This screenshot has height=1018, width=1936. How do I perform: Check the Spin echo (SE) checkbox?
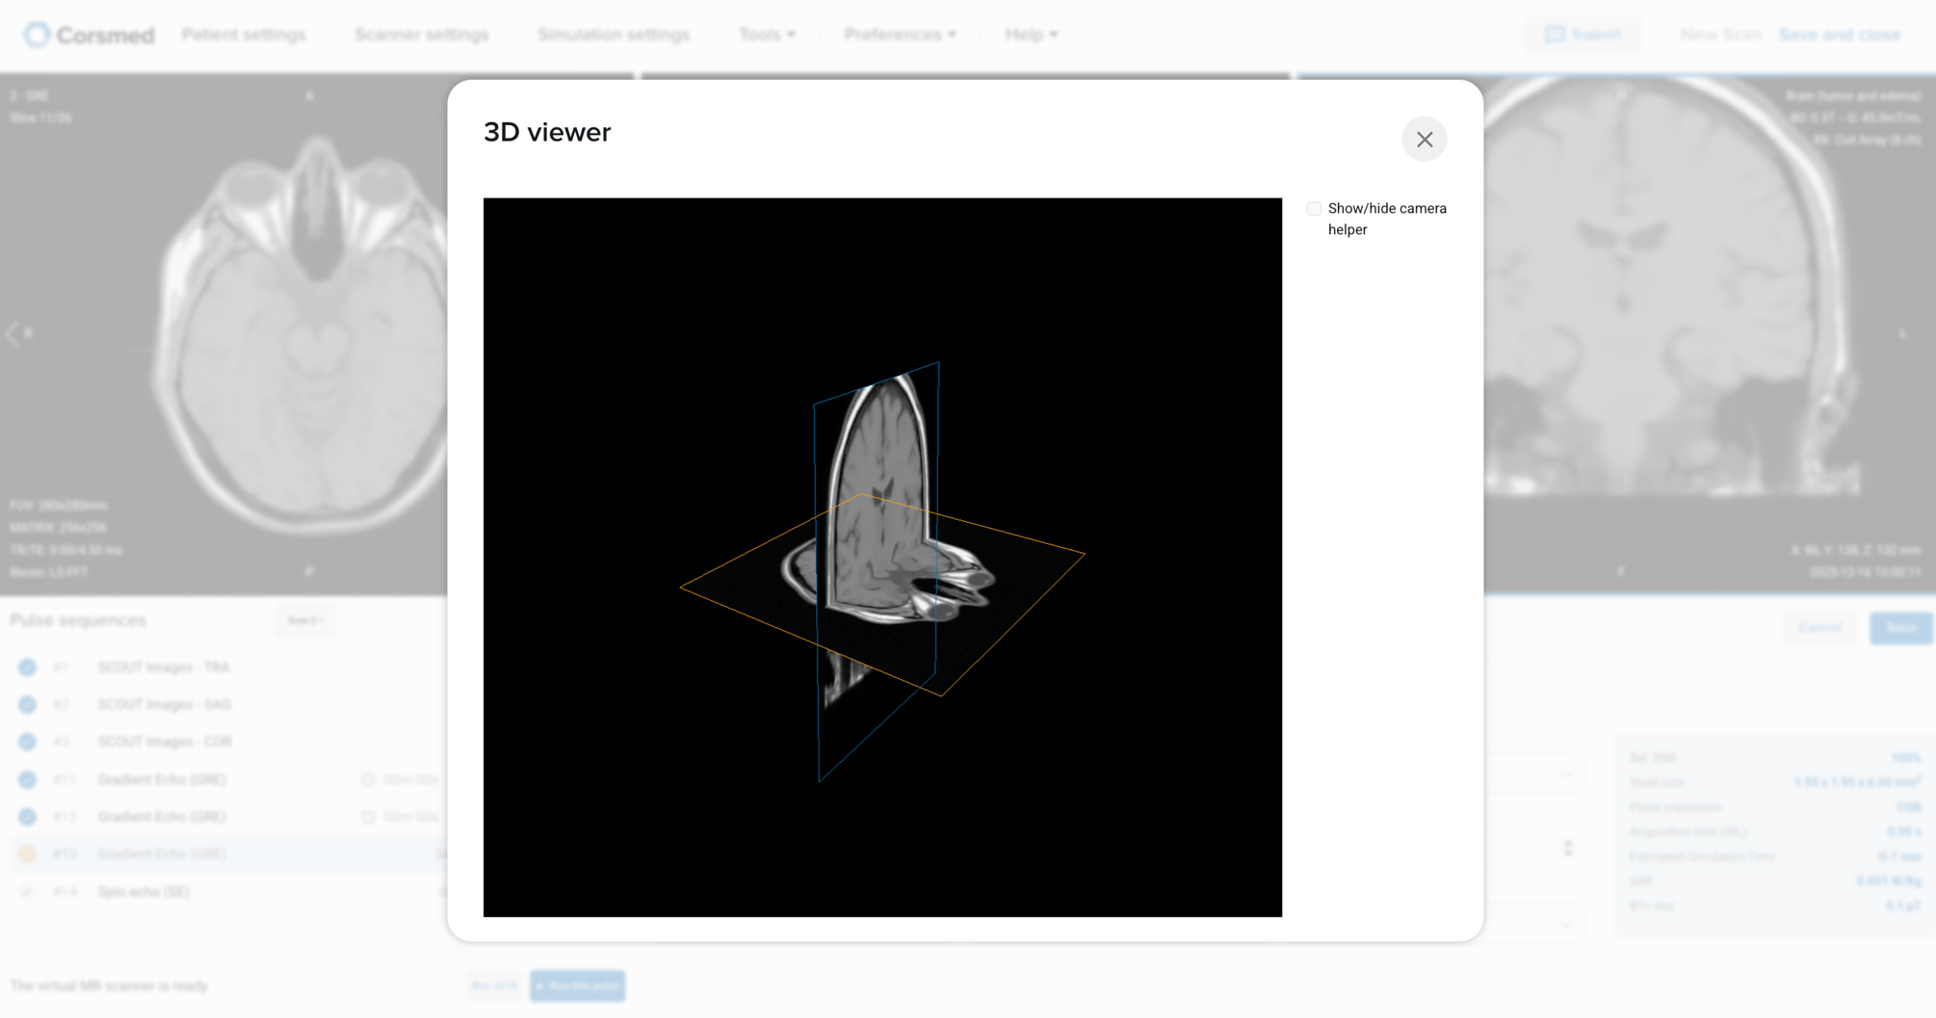click(26, 892)
